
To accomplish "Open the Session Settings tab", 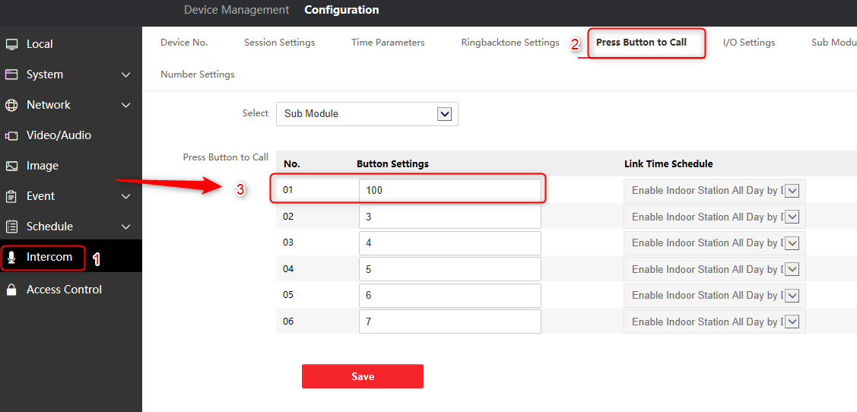I will pyautogui.click(x=279, y=43).
